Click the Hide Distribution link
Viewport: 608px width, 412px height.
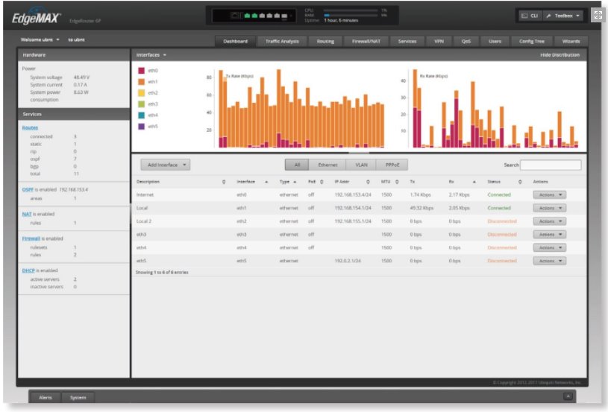[x=560, y=55]
